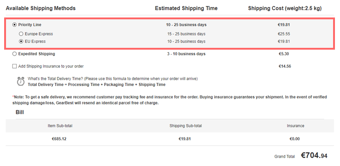Click the Estimated Shipping Time column header
This screenshot has height=166, width=340.
186,8
